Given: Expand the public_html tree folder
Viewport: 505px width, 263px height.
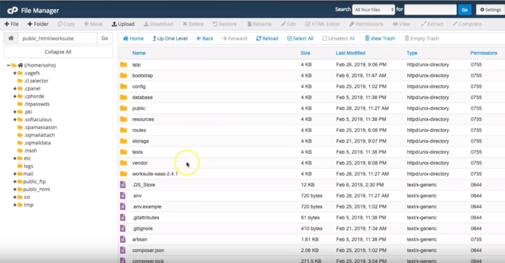Looking at the screenshot, I should pos(15,189).
